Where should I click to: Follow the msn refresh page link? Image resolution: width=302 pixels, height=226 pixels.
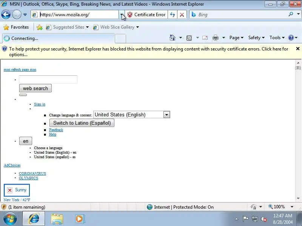pyautogui.click(x=20, y=70)
